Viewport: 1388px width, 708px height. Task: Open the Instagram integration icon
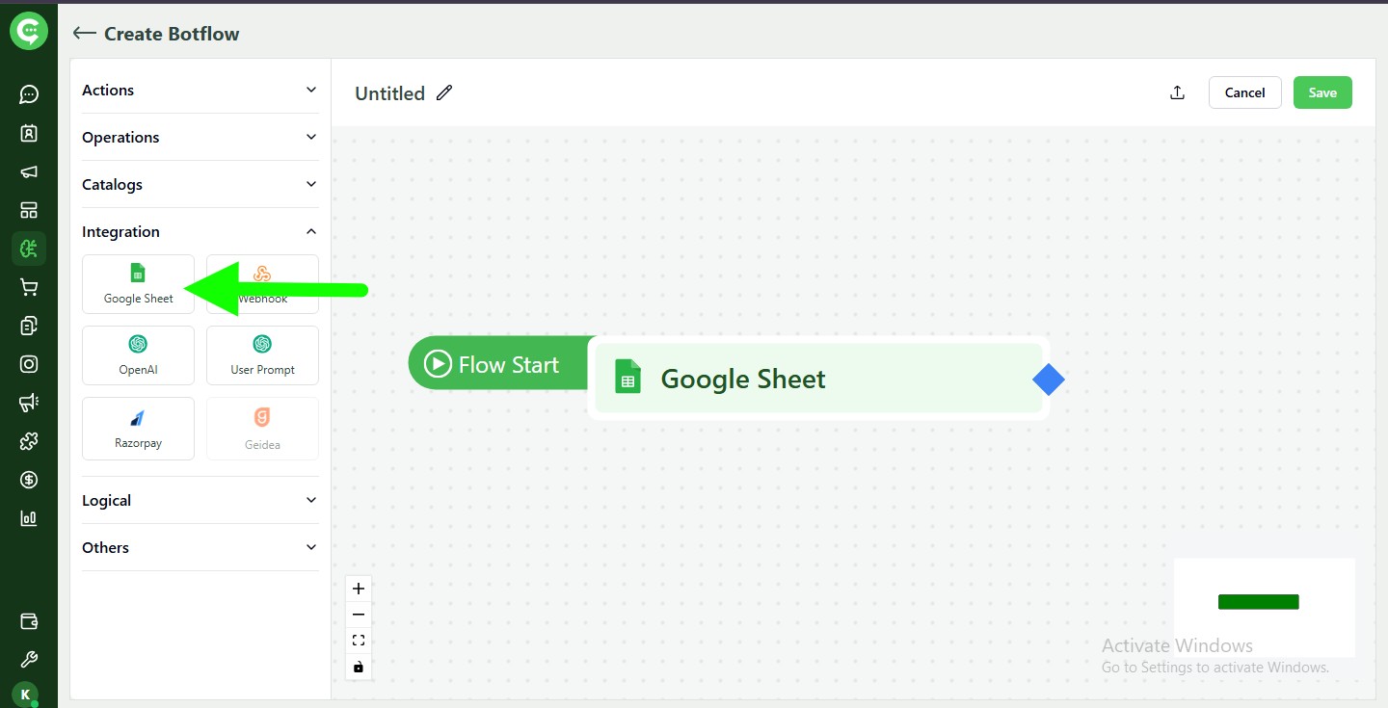[x=29, y=364]
